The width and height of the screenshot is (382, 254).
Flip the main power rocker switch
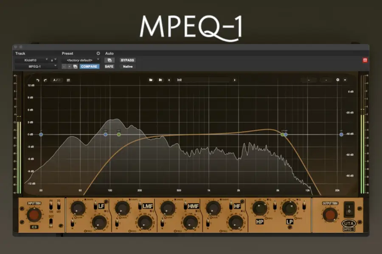pos(349,209)
